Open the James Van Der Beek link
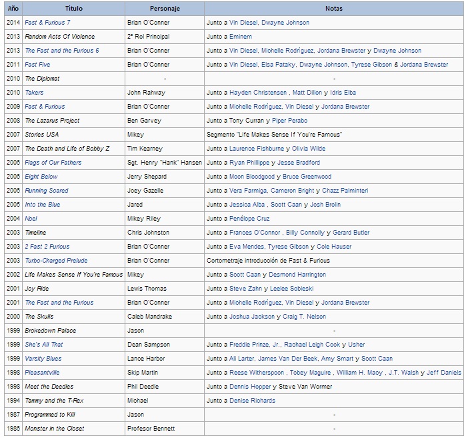Image resolution: width=464 pixels, height=442 pixels. (x=287, y=359)
